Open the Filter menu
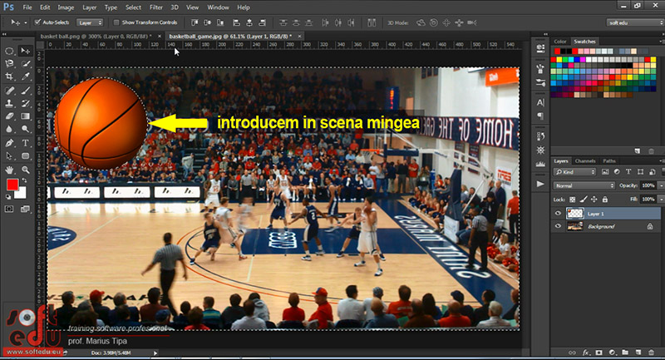Screen dimensions: 665x360 156,7
